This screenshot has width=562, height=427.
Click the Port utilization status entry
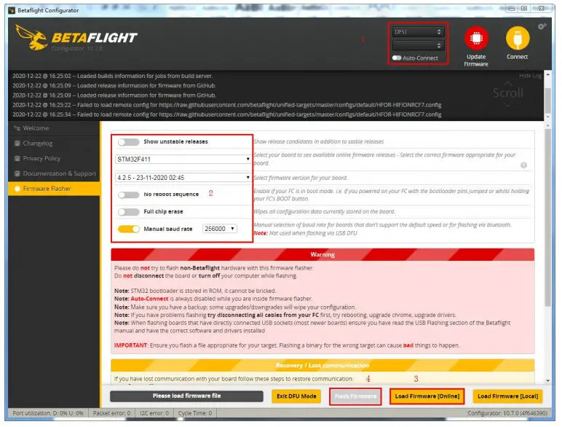(x=48, y=413)
